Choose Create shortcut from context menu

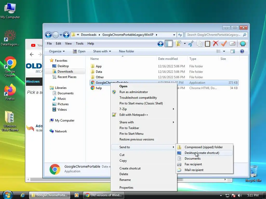tap(144, 168)
